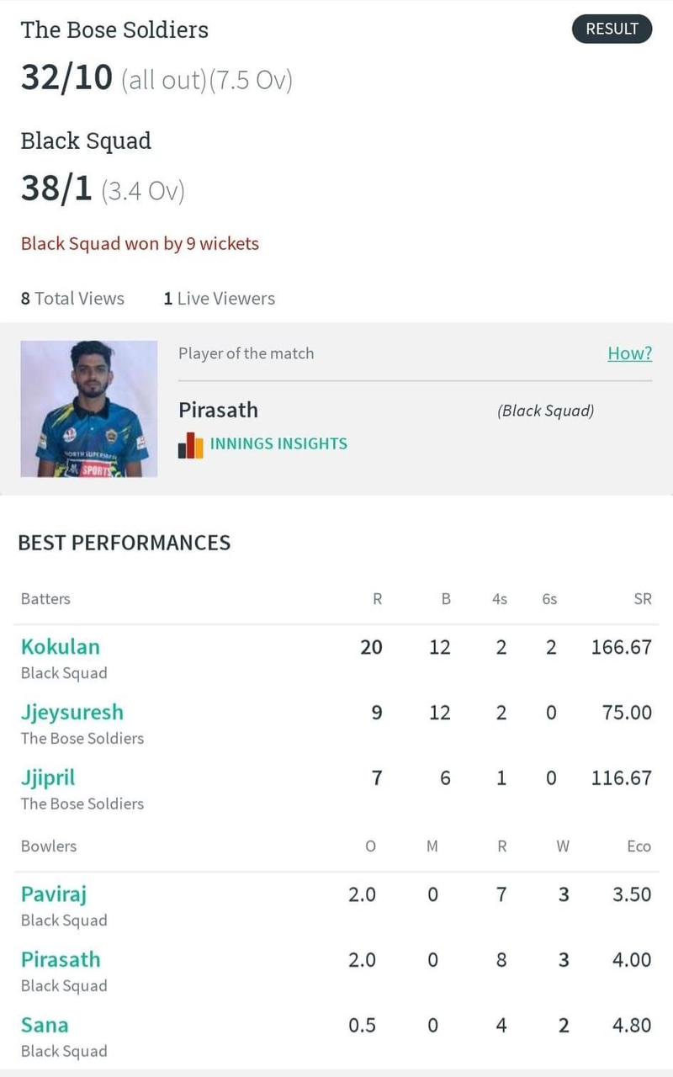Open Jjipril's batter profile

pyautogui.click(x=48, y=778)
